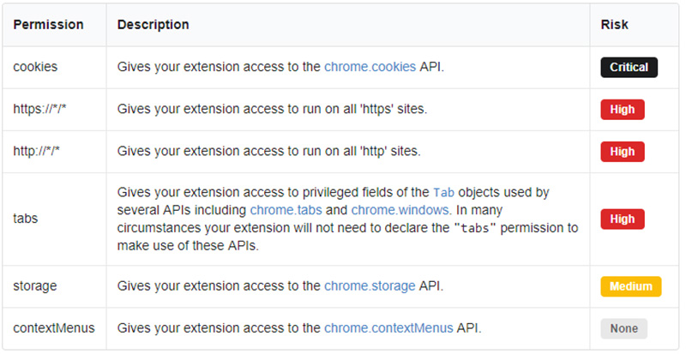Open the chrome.tabs link
686x354 pixels.
click(x=286, y=210)
